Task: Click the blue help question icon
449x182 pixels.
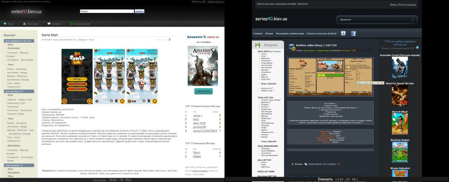Action: point(417,47)
